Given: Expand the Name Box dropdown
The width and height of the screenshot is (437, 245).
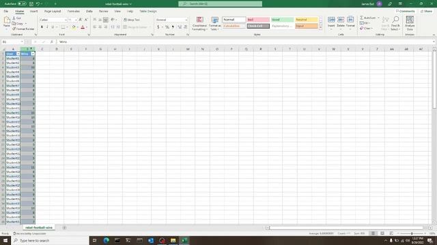Looking at the screenshot, I should (22, 42).
